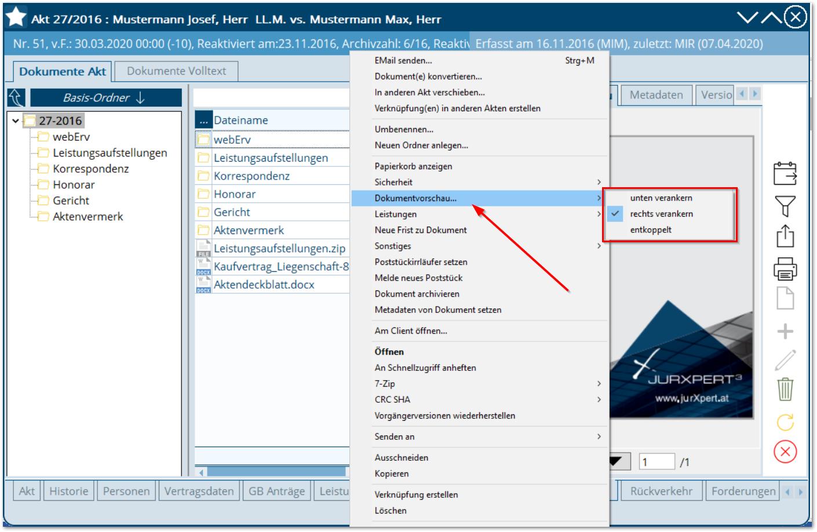The width and height of the screenshot is (817, 532).
Task: Click the green trash bin icon
Action: point(785,389)
